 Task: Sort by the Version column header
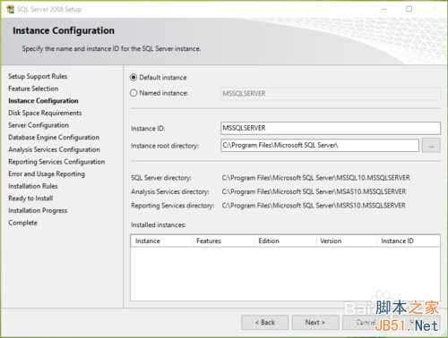[347, 241]
